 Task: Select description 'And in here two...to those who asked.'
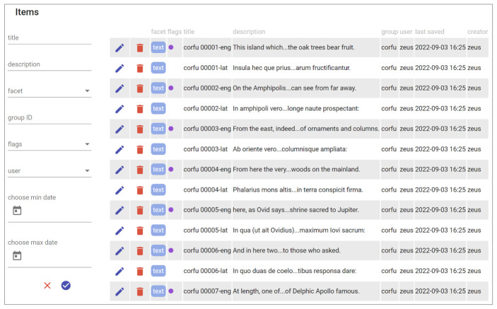coord(286,250)
